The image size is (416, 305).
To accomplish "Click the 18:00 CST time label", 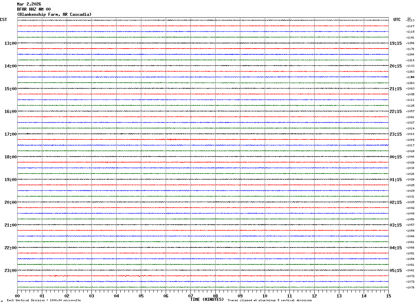I will (x=10, y=157).
